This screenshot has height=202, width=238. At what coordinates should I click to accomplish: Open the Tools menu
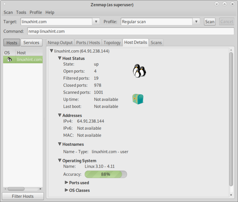point(21,12)
